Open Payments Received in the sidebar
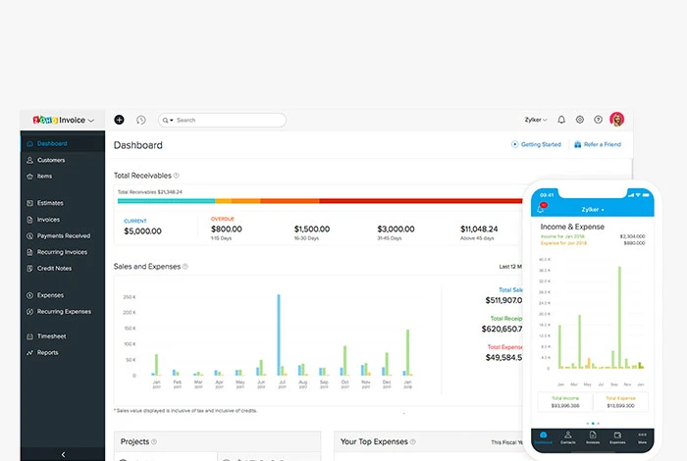The width and height of the screenshot is (687, 461). (x=63, y=236)
